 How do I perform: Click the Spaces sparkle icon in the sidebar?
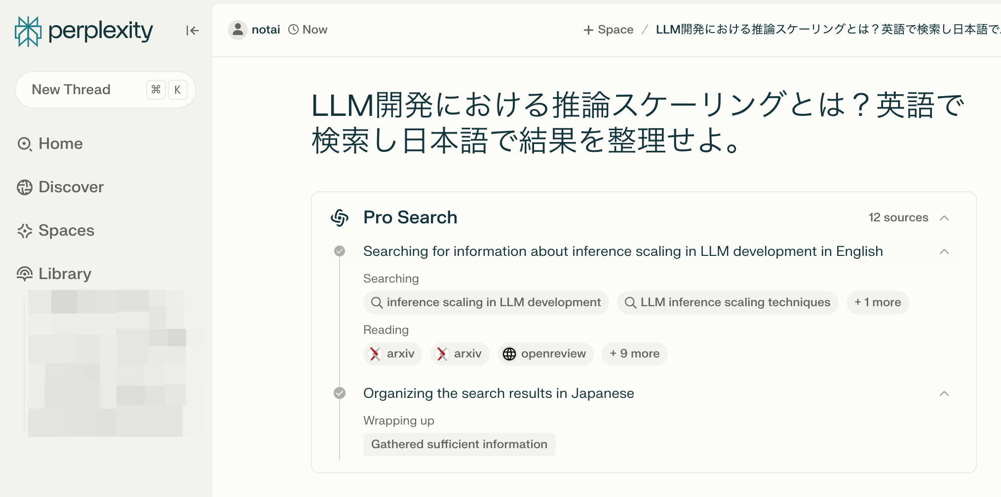pos(25,231)
